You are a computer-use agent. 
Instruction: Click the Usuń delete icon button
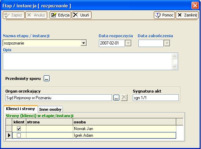pyautogui.click(x=82, y=15)
